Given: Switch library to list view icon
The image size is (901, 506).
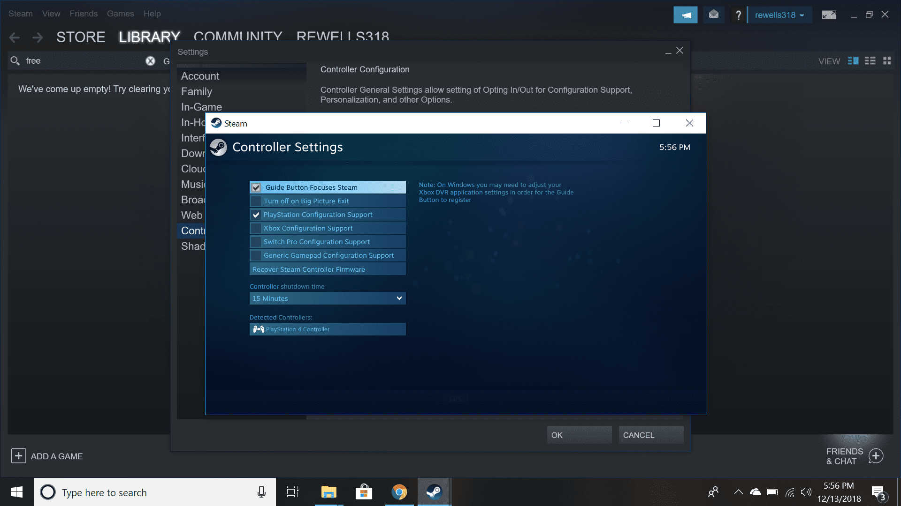Looking at the screenshot, I should [870, 61].
